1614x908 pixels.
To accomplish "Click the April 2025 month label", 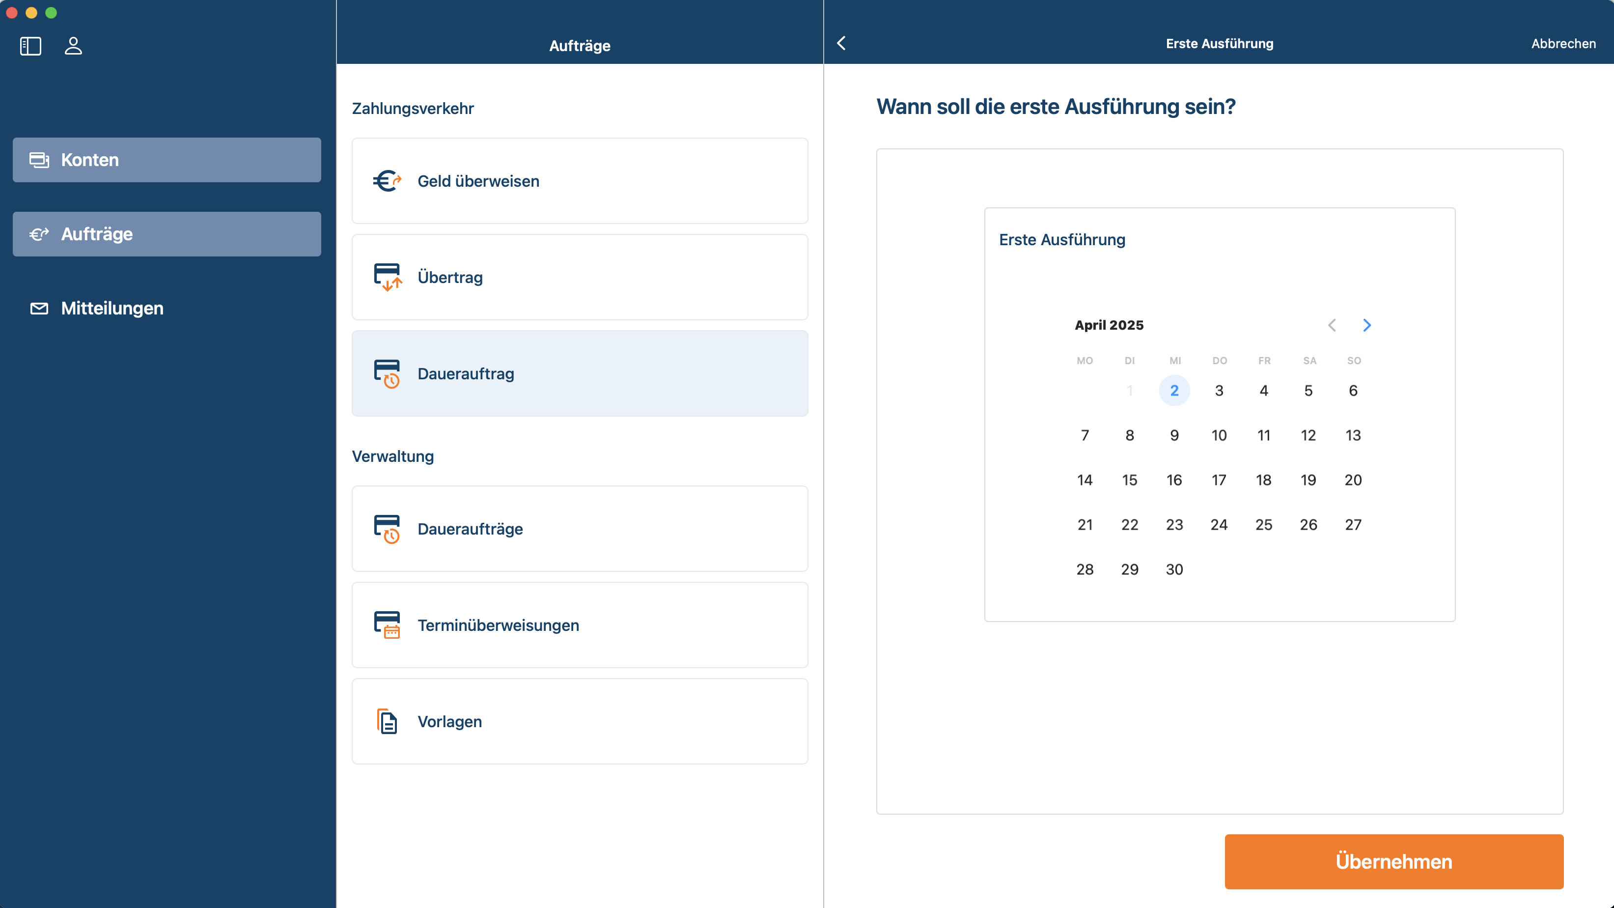I will point(1109,325).
